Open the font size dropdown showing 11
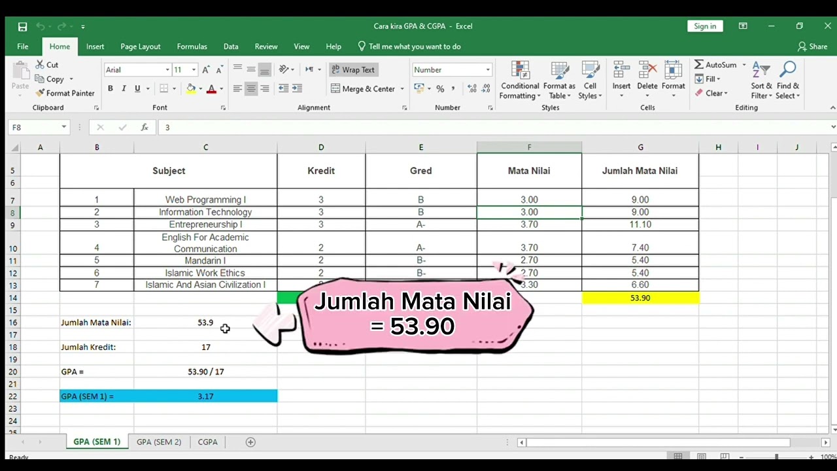Image resolution: width=837 pixels, height=471 pixels. tap(194, 70)
